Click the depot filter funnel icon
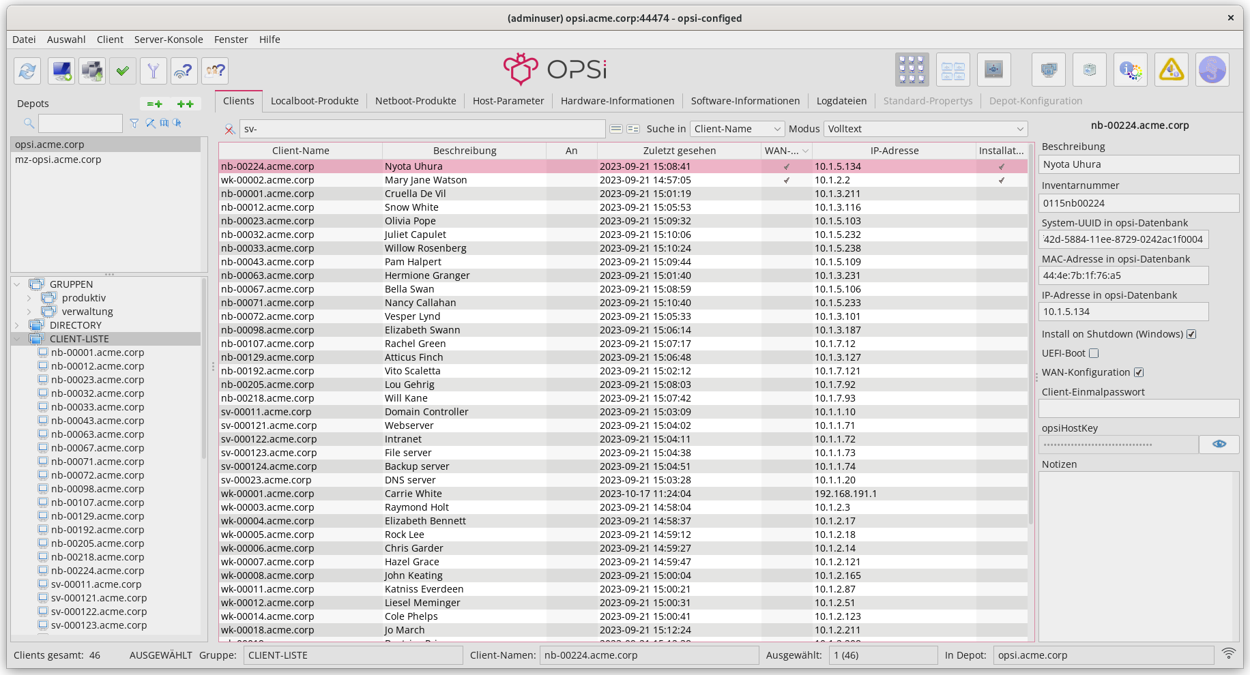1250x675 pixels. (x=134, y=123)
